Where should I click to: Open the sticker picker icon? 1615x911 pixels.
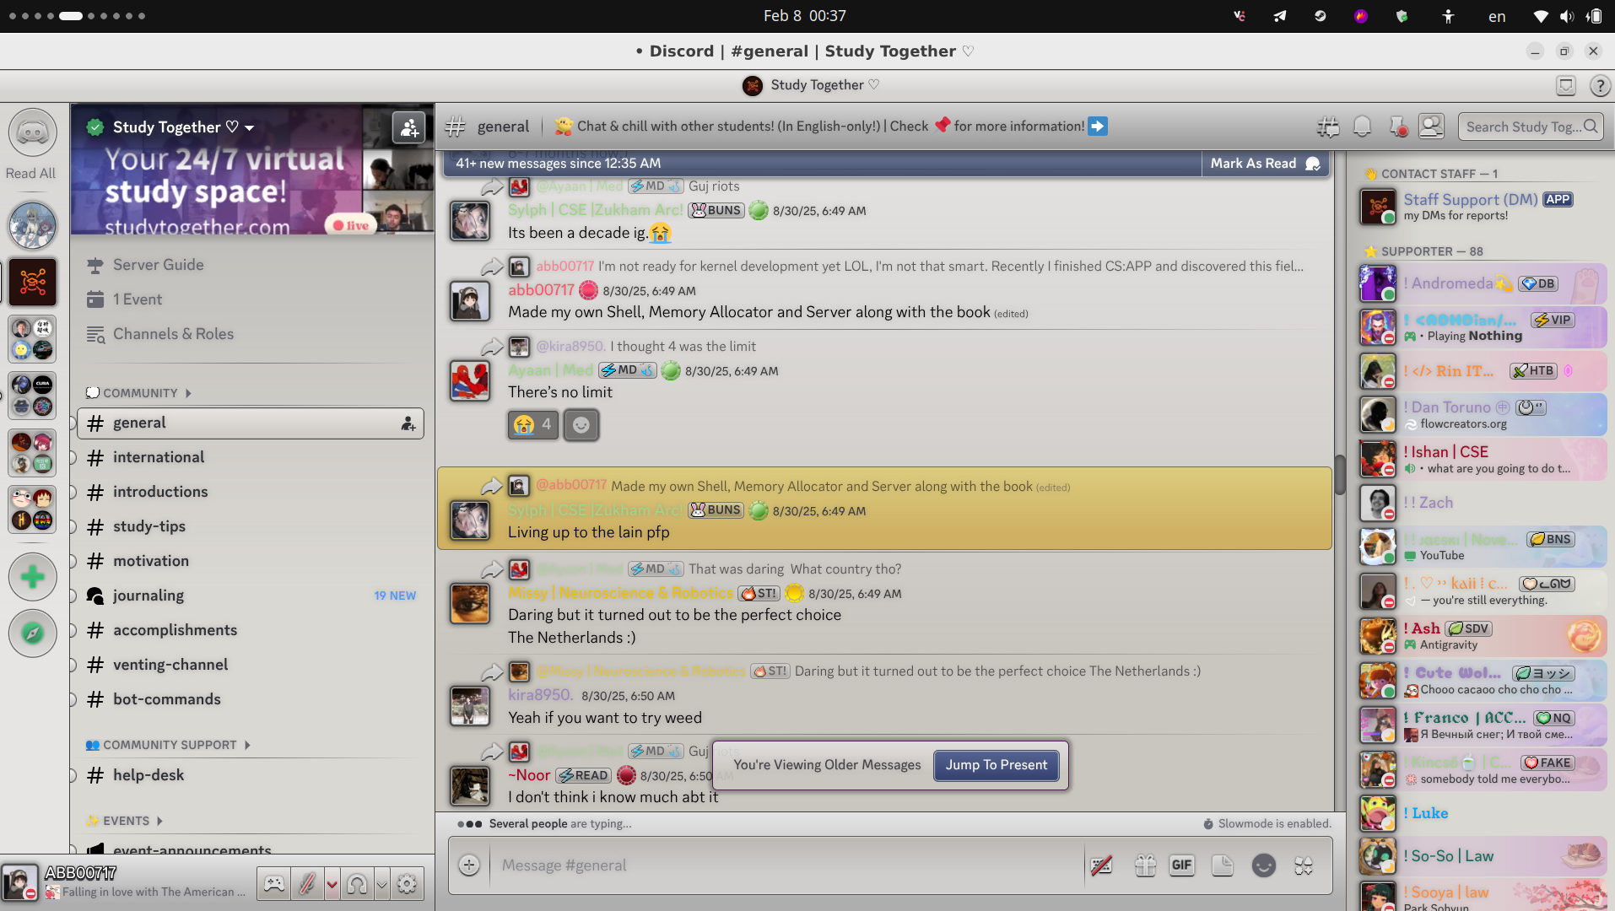pyautogui.click(x=1223, y=865)
